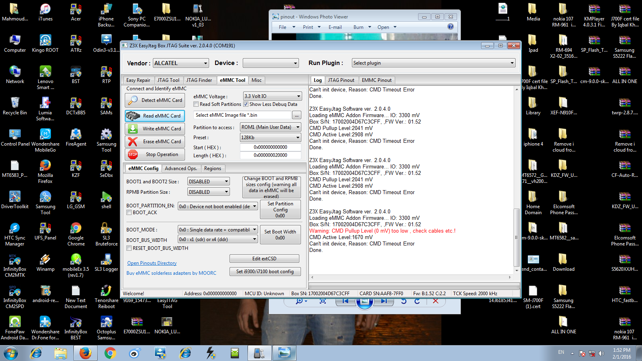This screenshot has width=642, height=361.
Task: Click E-mail in Photo Viewer
Action: coord(335,27)
